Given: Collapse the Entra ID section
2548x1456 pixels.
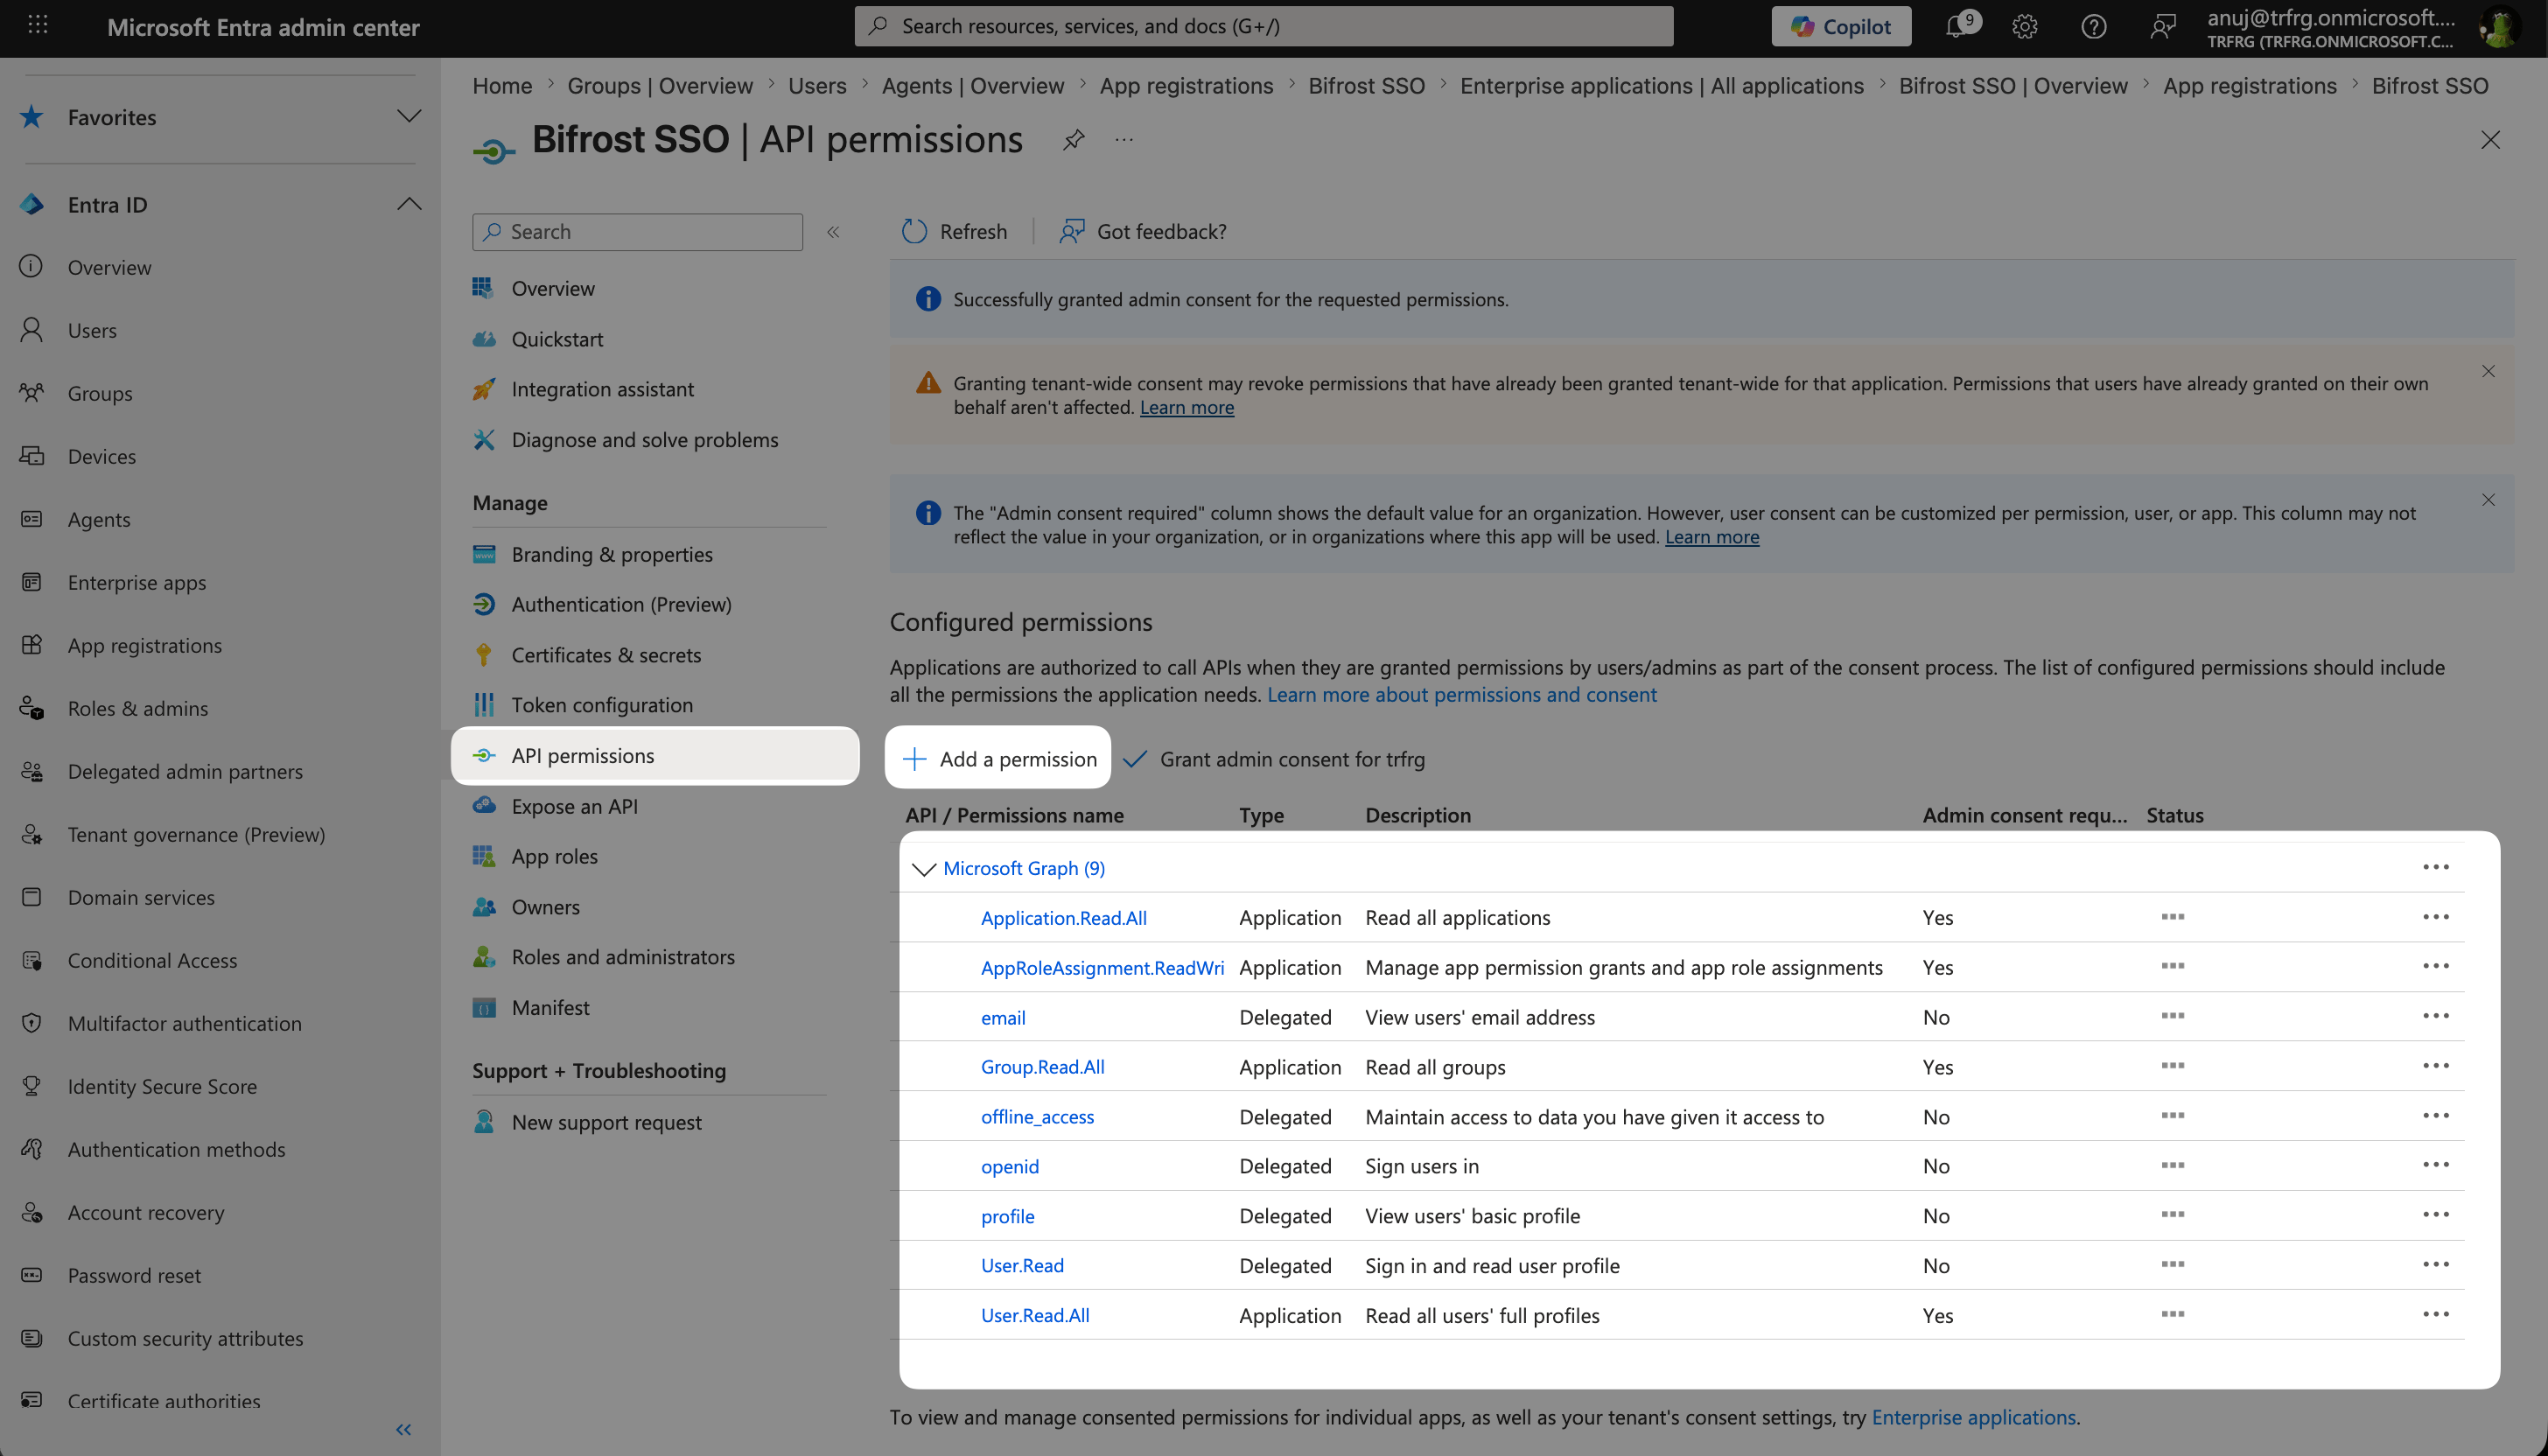Looking at the screenshot, I should tap(409, 204).
